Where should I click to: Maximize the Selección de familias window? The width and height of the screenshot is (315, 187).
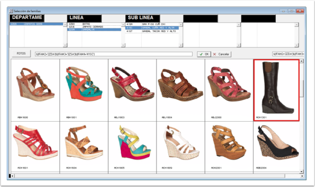tap(292, 11)
